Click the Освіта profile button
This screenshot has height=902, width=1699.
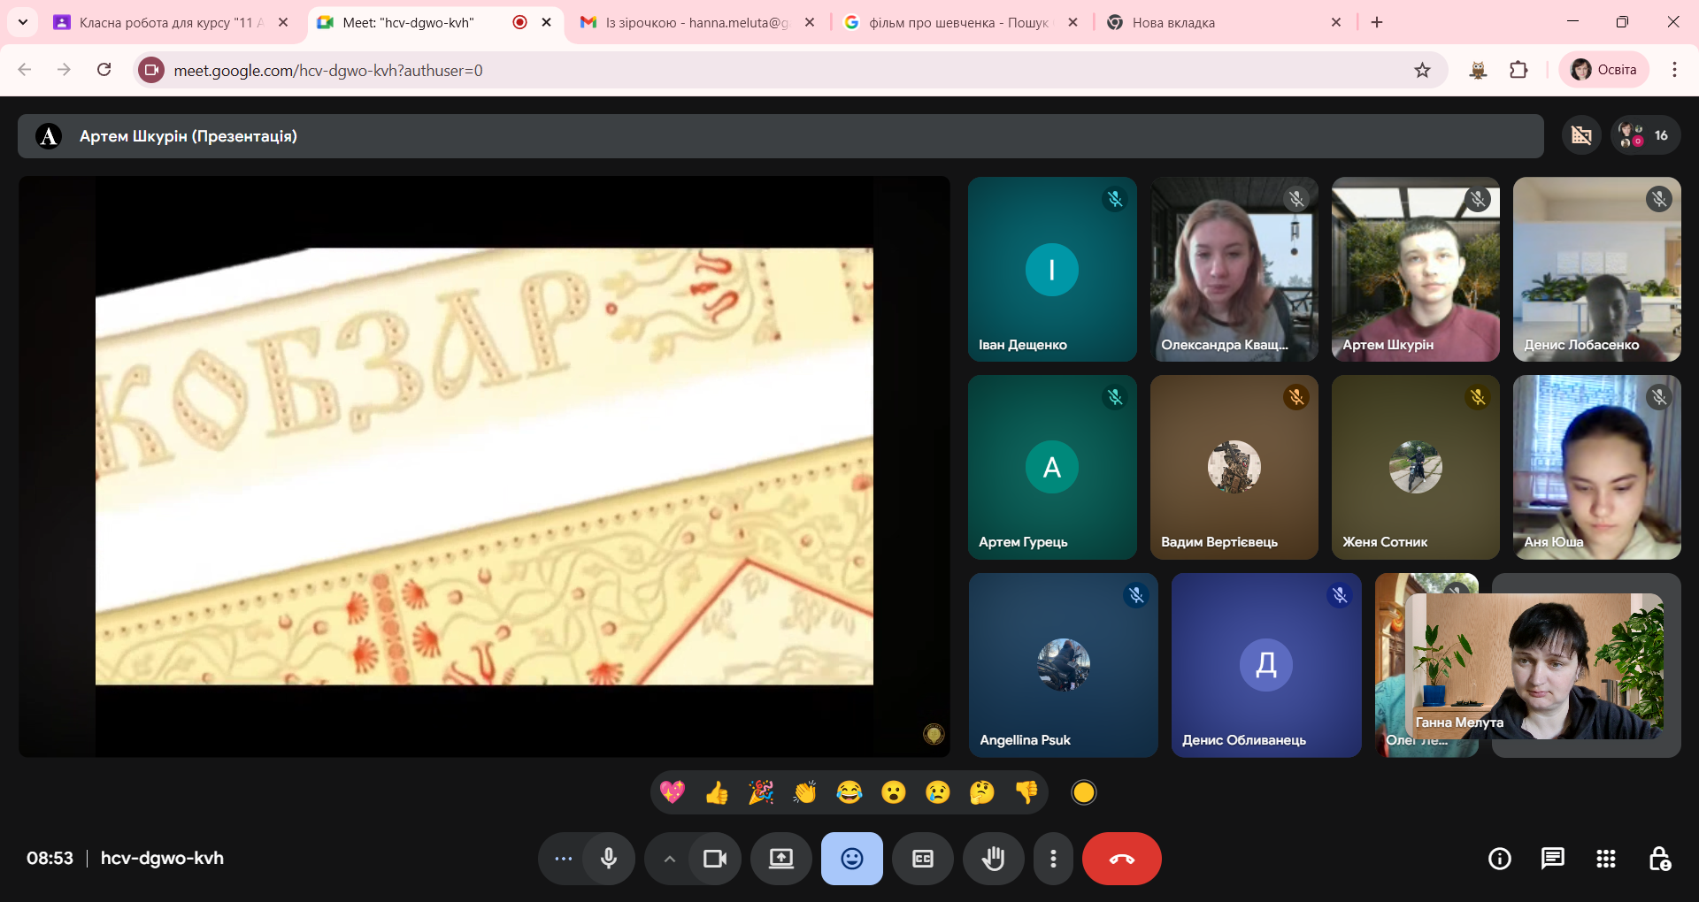click(x=1603, y=70)
